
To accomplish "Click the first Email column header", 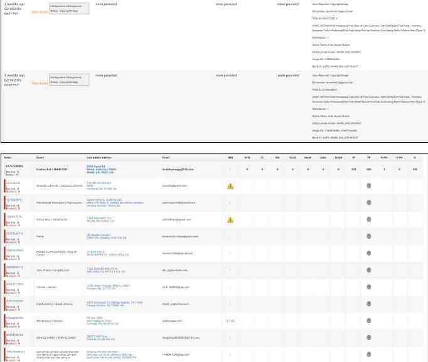I will point(166,157).
